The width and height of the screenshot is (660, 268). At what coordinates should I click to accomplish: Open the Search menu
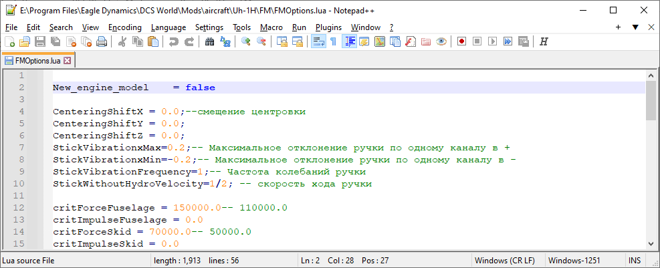[x=61, y=27]
